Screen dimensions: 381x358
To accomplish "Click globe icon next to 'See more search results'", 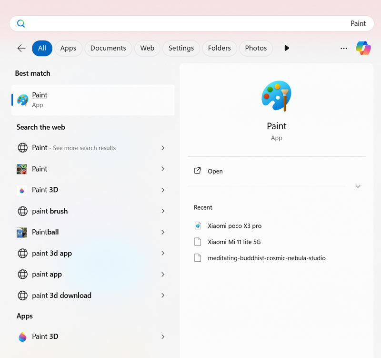I will tap(22, 148).
